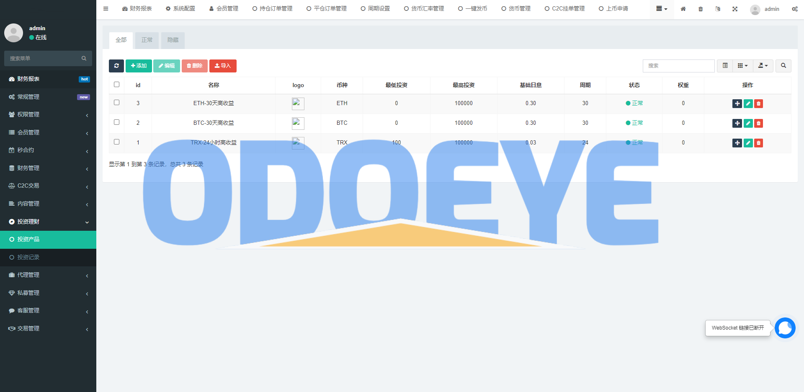Viewport: 804px width, 392px height.
Task: Check the select-all header checkbox
Action: pyautogui.click(x=117, y=85)
